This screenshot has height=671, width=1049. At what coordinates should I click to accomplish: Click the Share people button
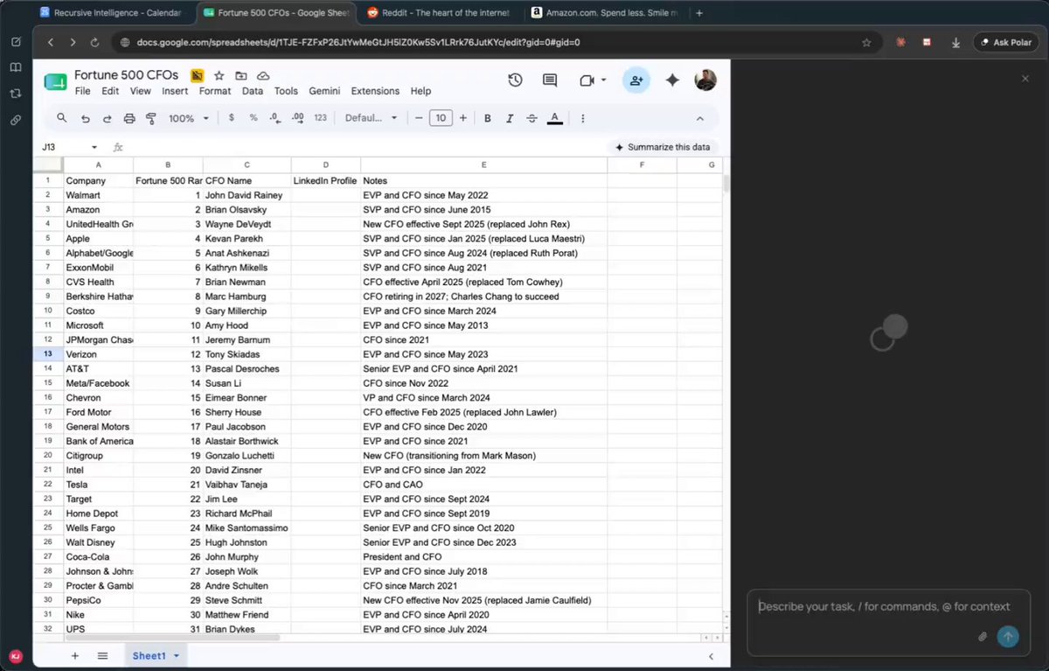pos(636,80)
